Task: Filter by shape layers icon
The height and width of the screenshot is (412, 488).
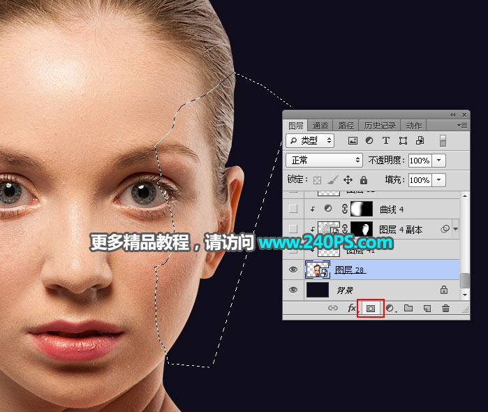Action: click(x=403, y=141)
